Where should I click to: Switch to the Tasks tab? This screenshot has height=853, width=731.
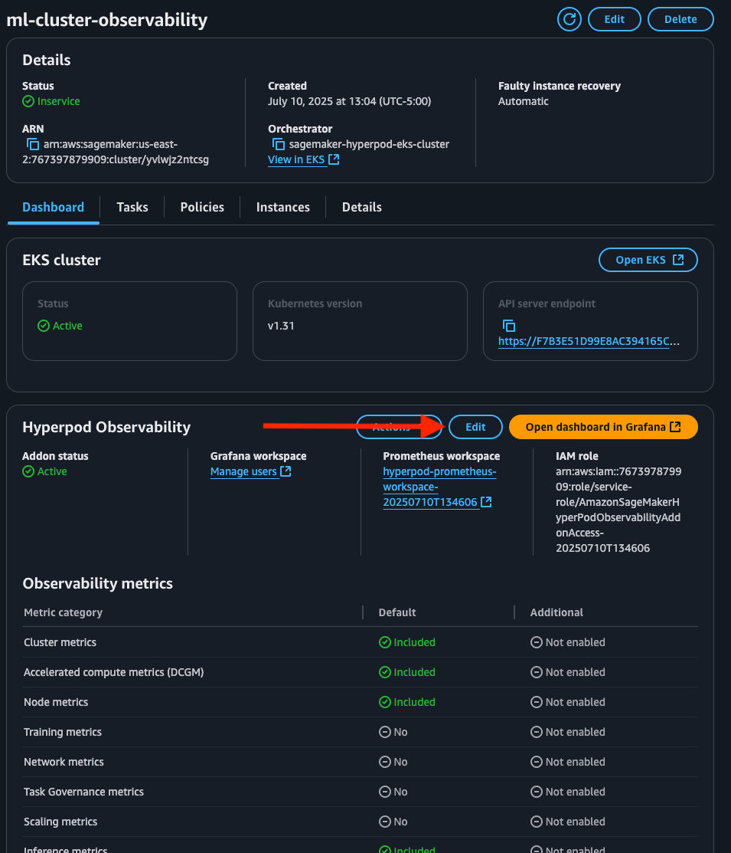132,207
